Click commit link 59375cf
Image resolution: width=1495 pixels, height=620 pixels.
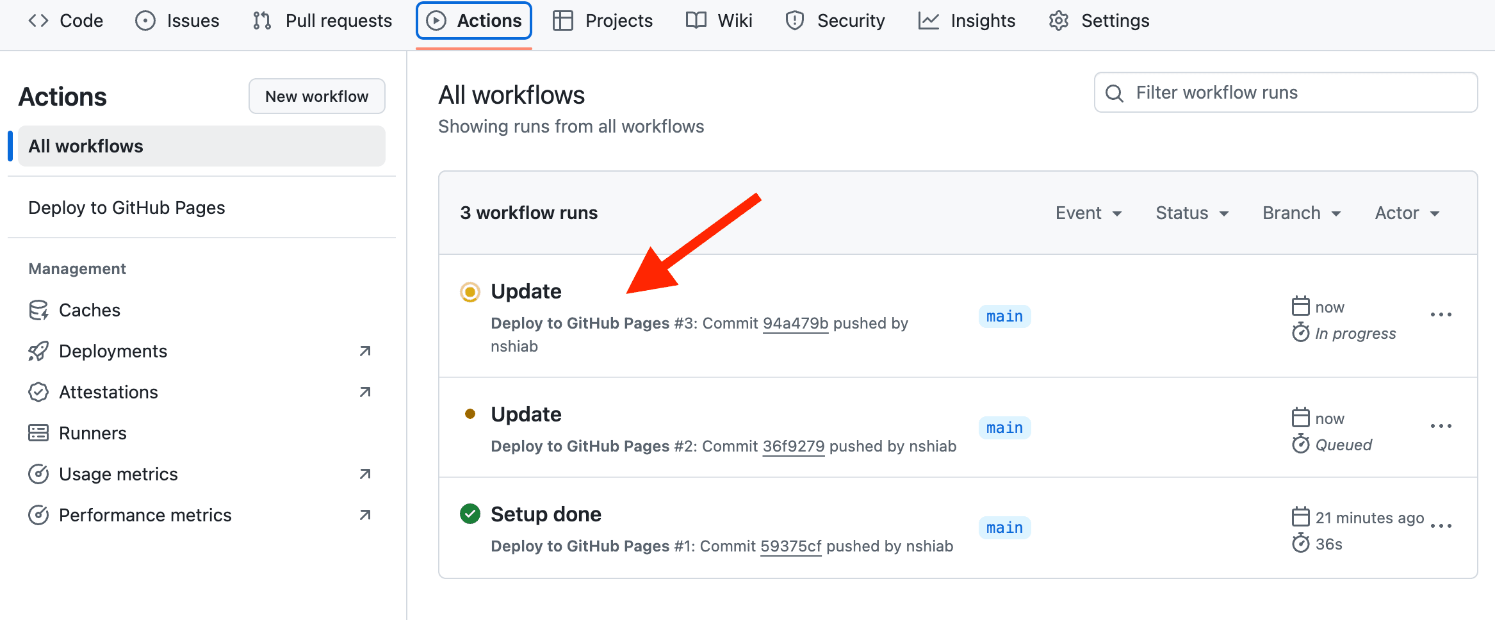tap(791, 546)
